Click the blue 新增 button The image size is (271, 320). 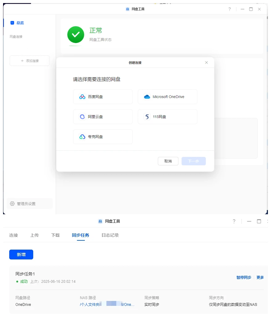pos(21,255)
